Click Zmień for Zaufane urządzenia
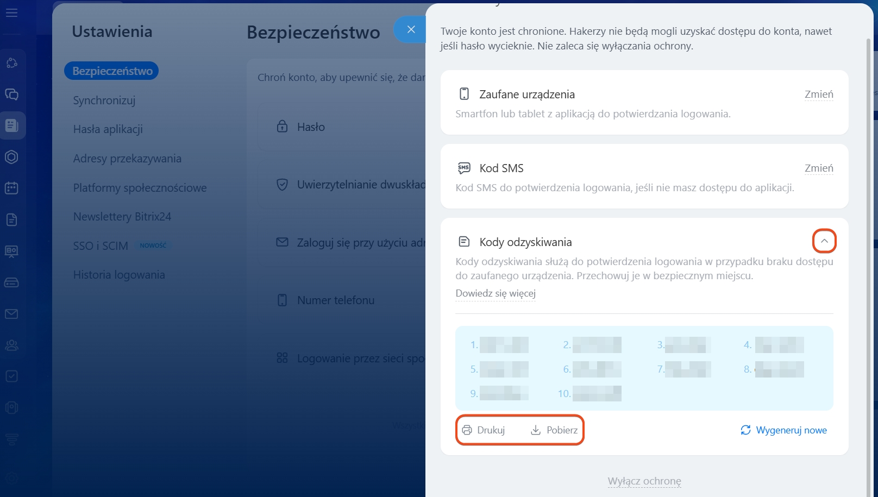Viewport: 878px width, 497px height. click(819, 95)
